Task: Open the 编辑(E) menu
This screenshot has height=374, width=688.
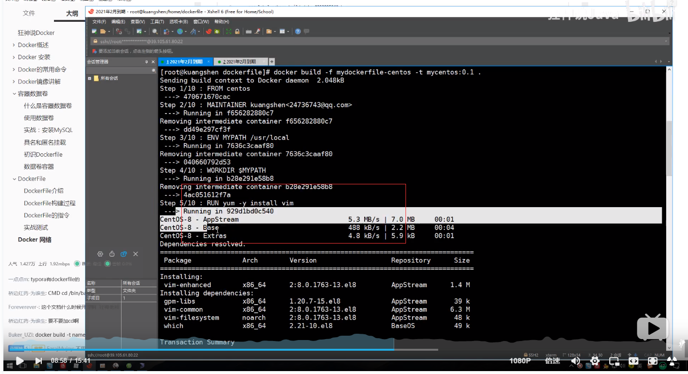Action: (x=118, y=22)
